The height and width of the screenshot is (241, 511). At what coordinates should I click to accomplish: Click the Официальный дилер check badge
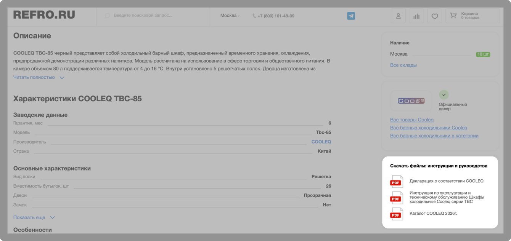point(444,95)
